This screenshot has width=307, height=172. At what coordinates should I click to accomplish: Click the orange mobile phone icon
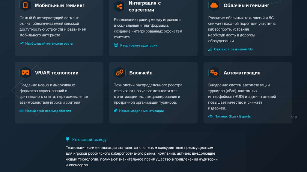click(25, 5)
